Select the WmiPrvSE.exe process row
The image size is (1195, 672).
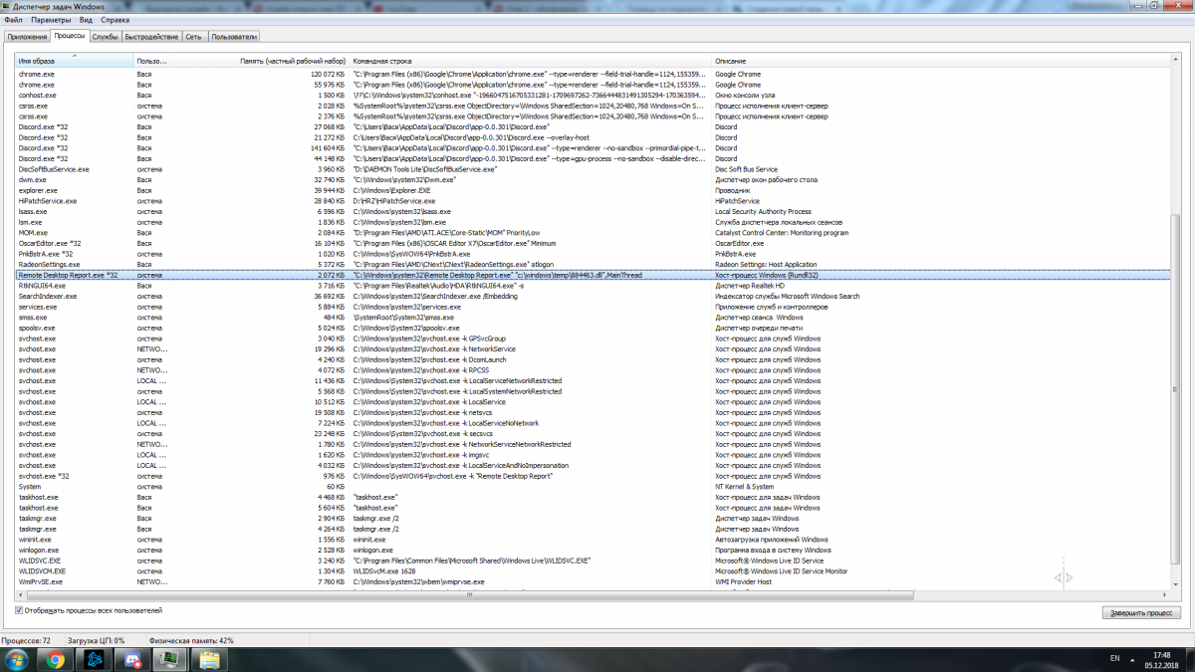pos(592,581)
